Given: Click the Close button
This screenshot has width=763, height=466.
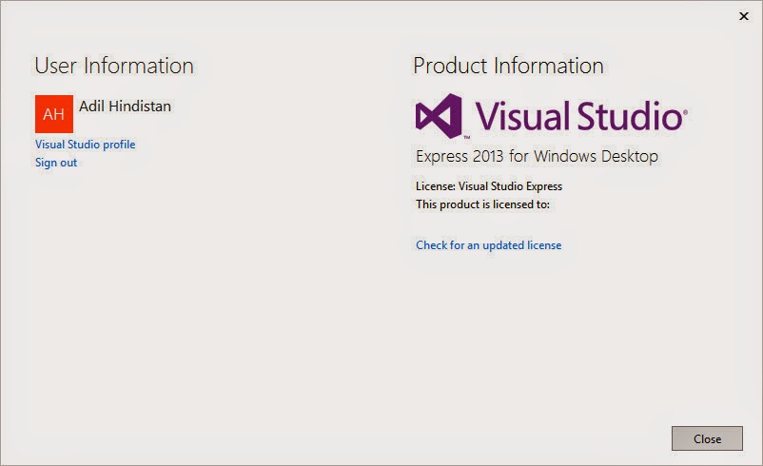Looking at the screenshot, I should click(x=707, y=438).
